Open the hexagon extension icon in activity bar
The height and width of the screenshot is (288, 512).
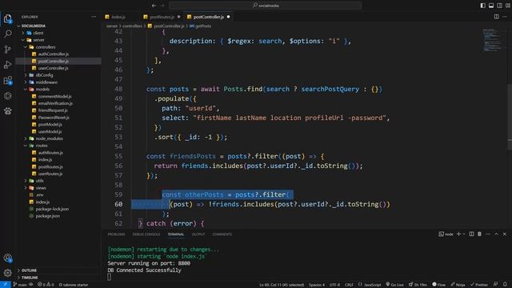pos(7,96)
